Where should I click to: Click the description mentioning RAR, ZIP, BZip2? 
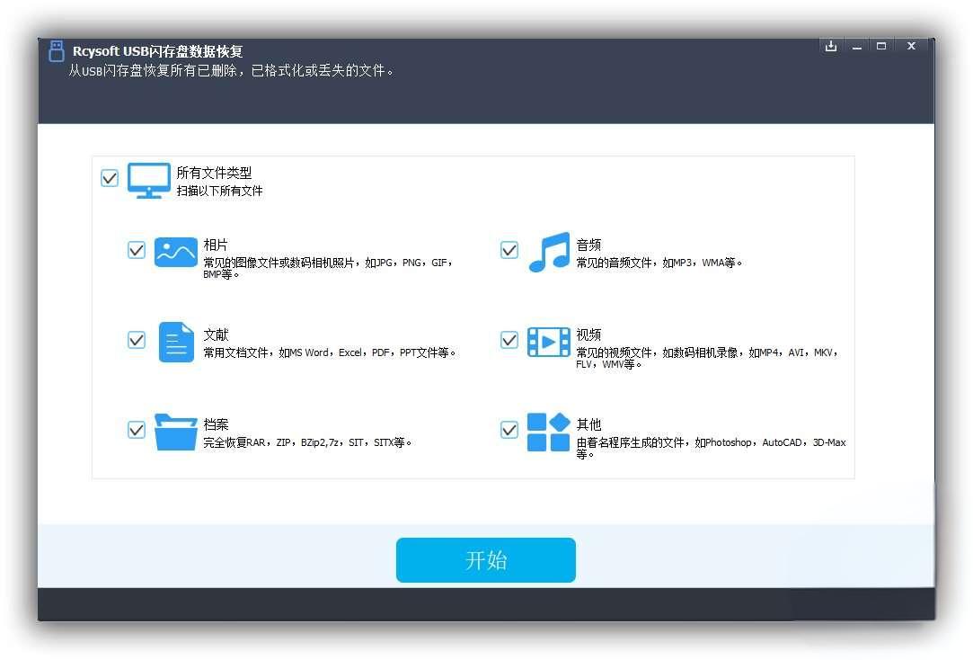tap(307, 442)
